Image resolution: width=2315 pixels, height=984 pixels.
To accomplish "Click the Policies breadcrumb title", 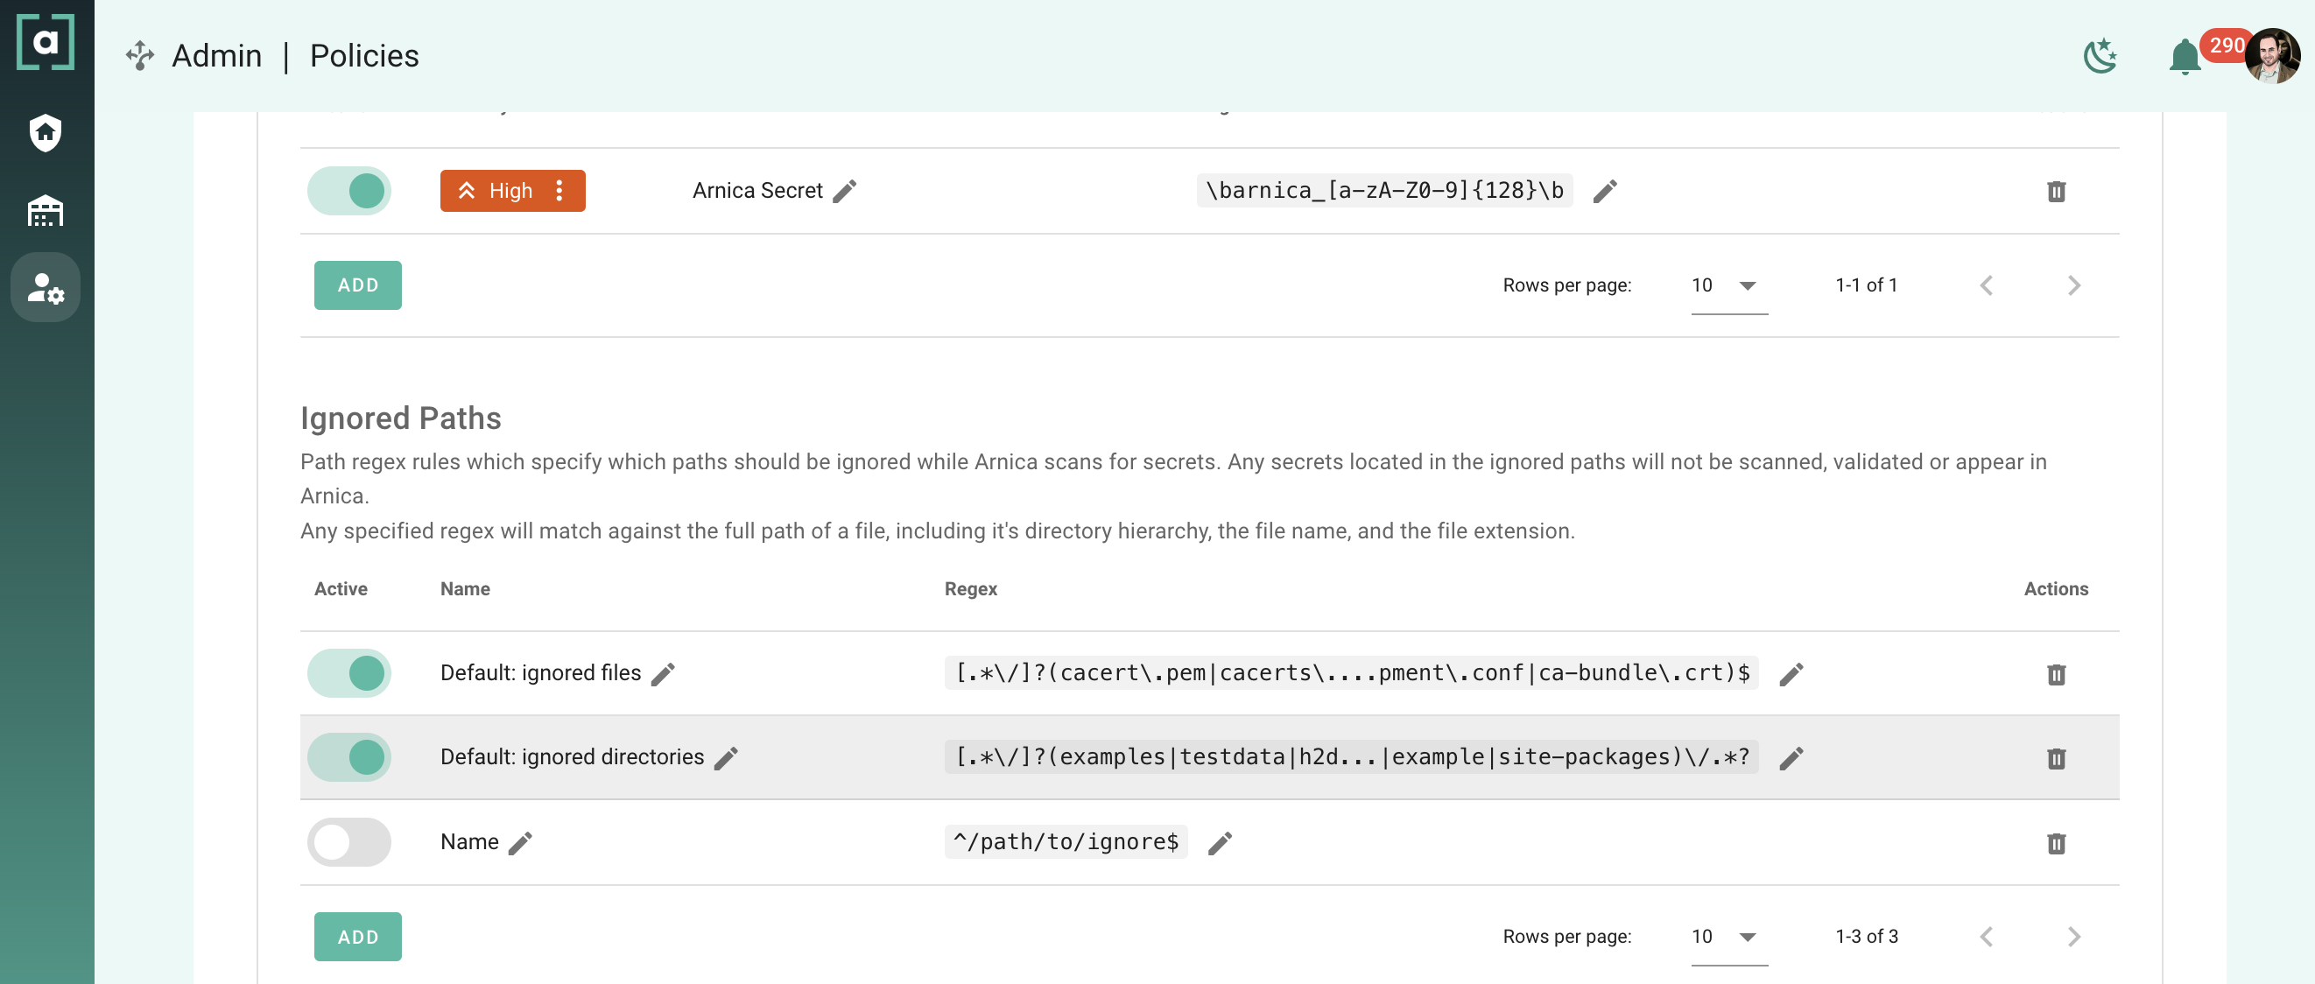I will coord(364,56).
